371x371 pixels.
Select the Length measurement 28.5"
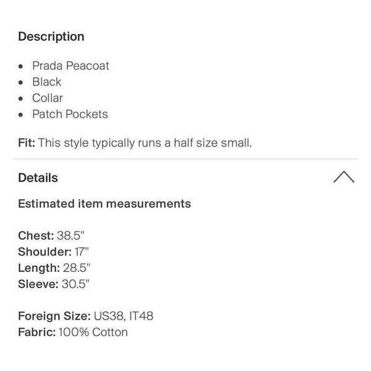pyautogui.click(x=77, y=268)
